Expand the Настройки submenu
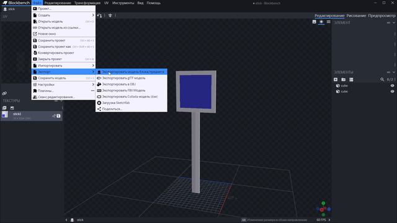397x223 pixels. pyautogui.click(x=63, y=84)
